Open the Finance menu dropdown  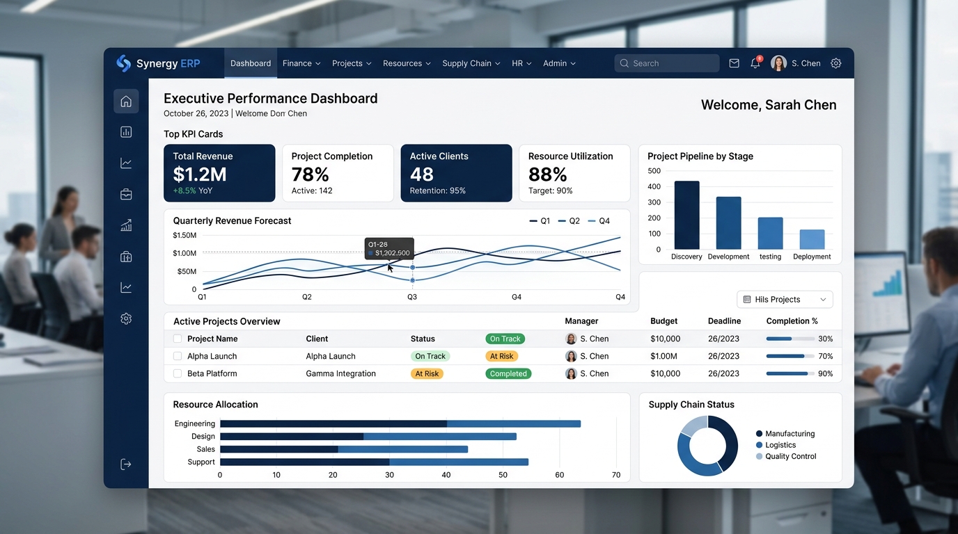point(301,63)
